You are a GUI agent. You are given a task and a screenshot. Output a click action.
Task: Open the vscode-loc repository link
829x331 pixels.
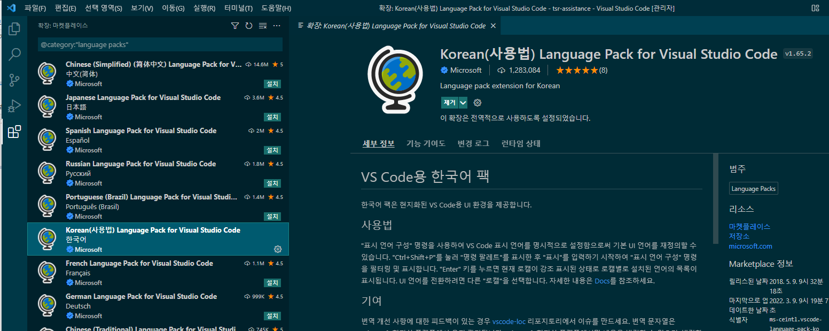coord(509,321)
